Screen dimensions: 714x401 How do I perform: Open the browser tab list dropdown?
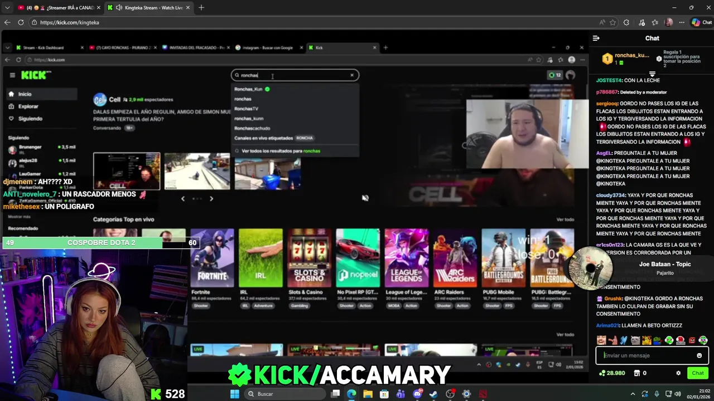7,8
